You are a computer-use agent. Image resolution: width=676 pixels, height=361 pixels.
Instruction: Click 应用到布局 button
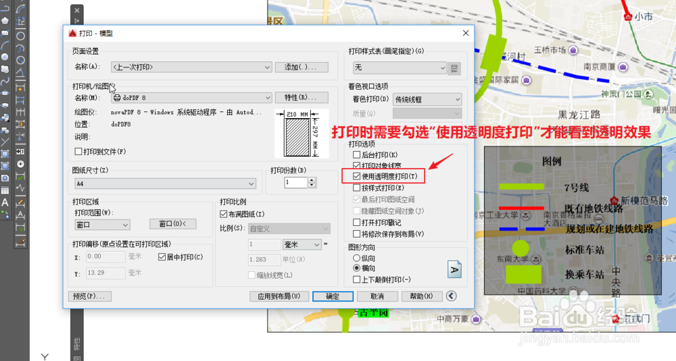279,296
